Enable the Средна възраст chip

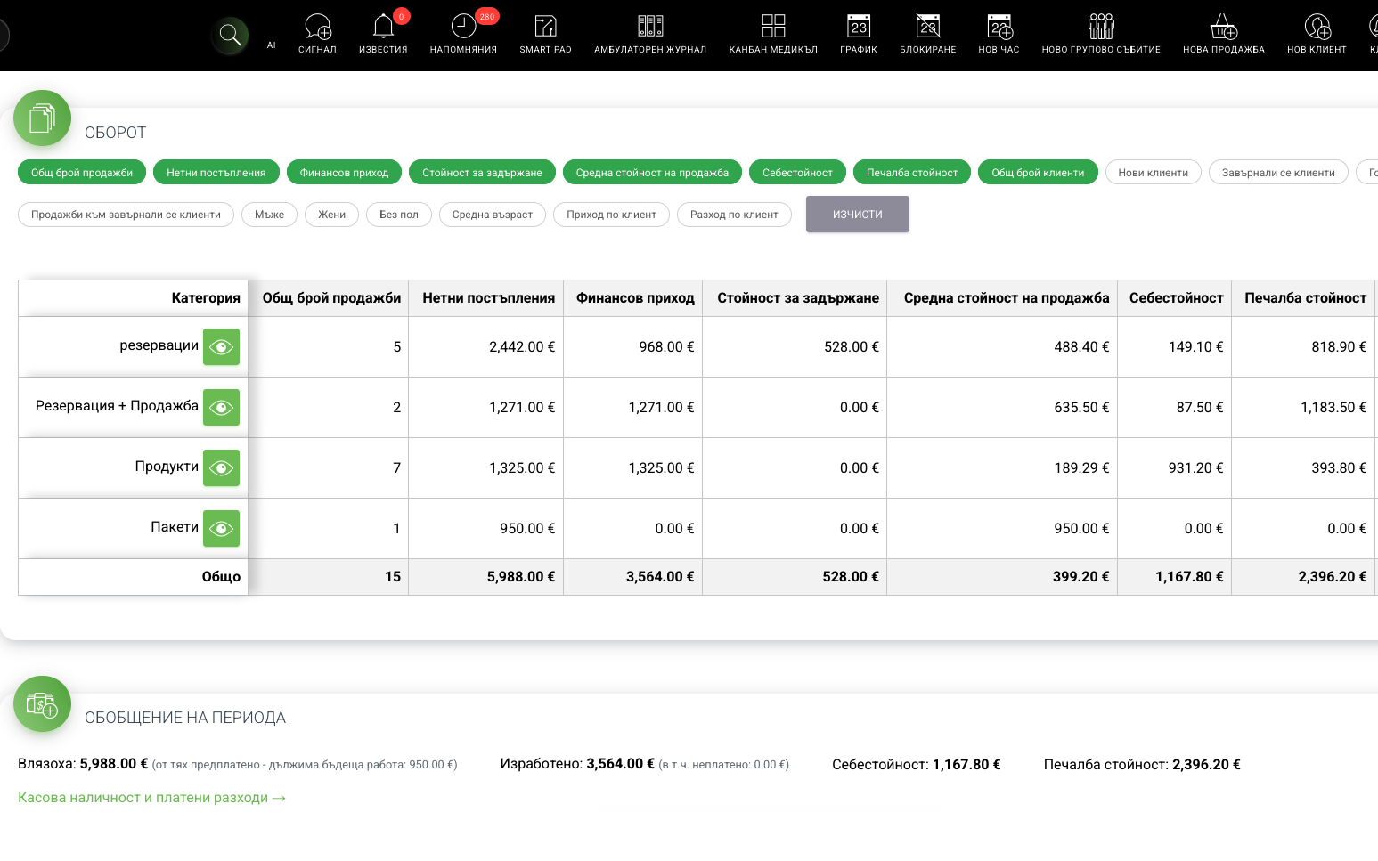pyautogui.click(x=493, y=215)
